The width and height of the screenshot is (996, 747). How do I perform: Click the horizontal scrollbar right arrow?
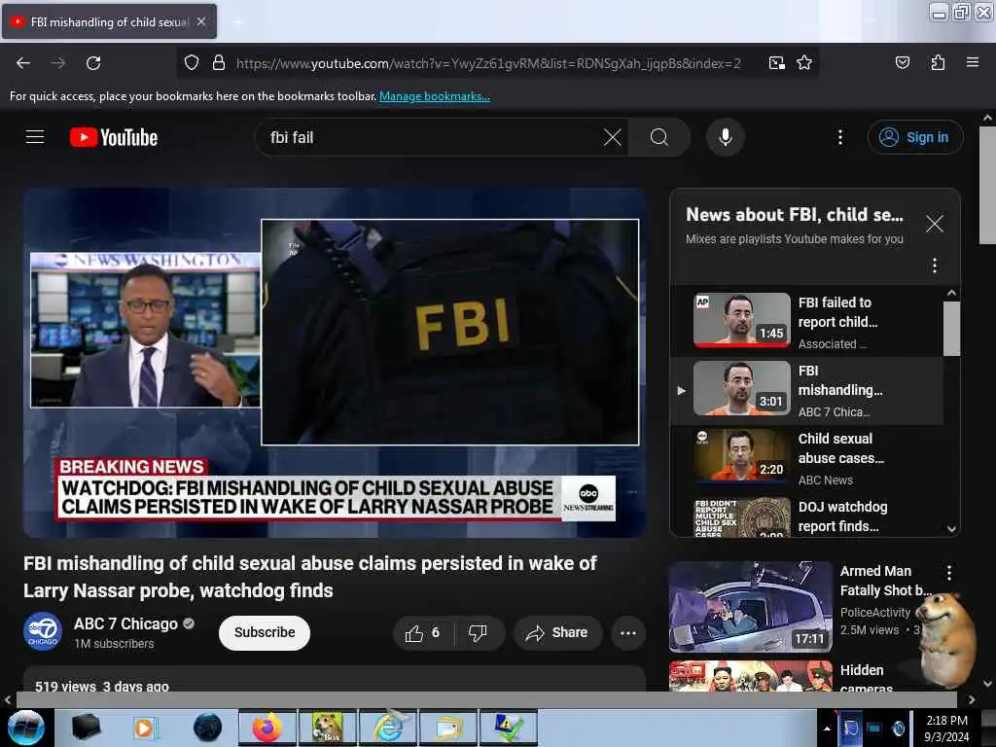[x=972, y=699]
